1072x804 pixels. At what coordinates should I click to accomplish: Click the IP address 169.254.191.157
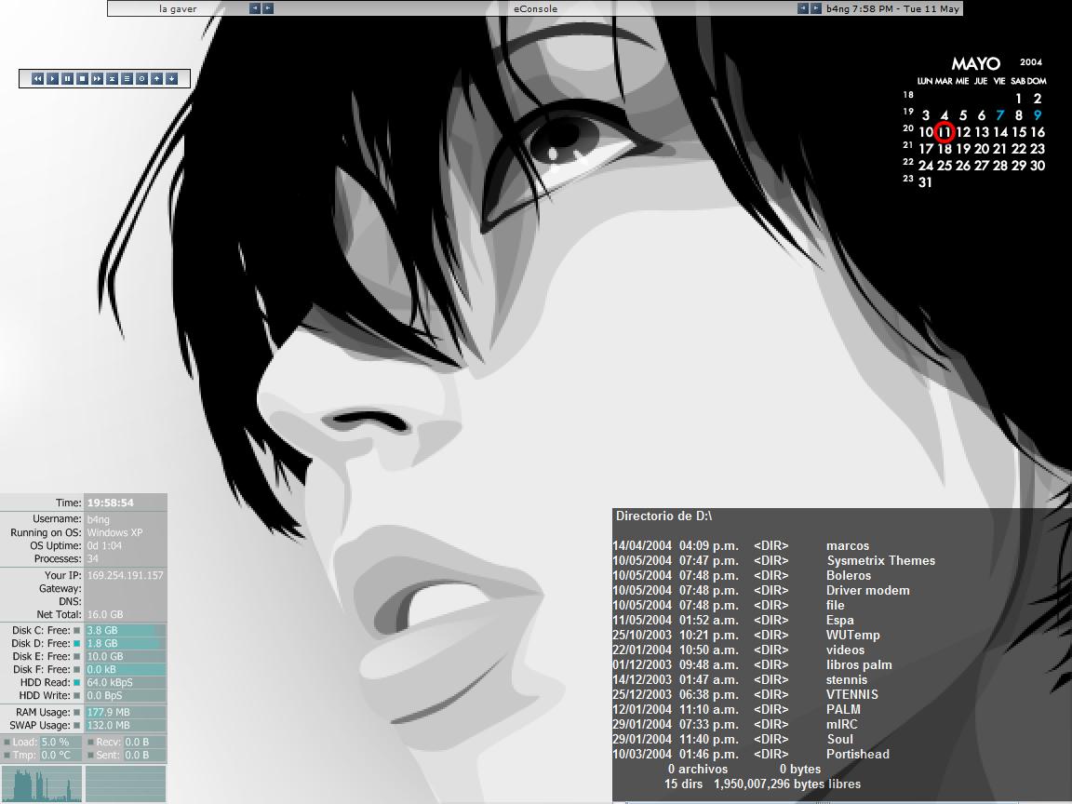pos(125,576)
